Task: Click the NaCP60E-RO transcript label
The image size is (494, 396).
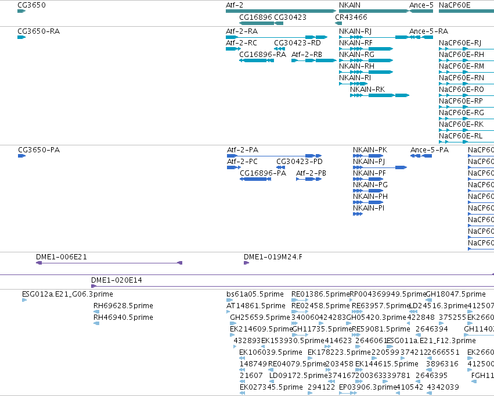Action: [461, 90]
